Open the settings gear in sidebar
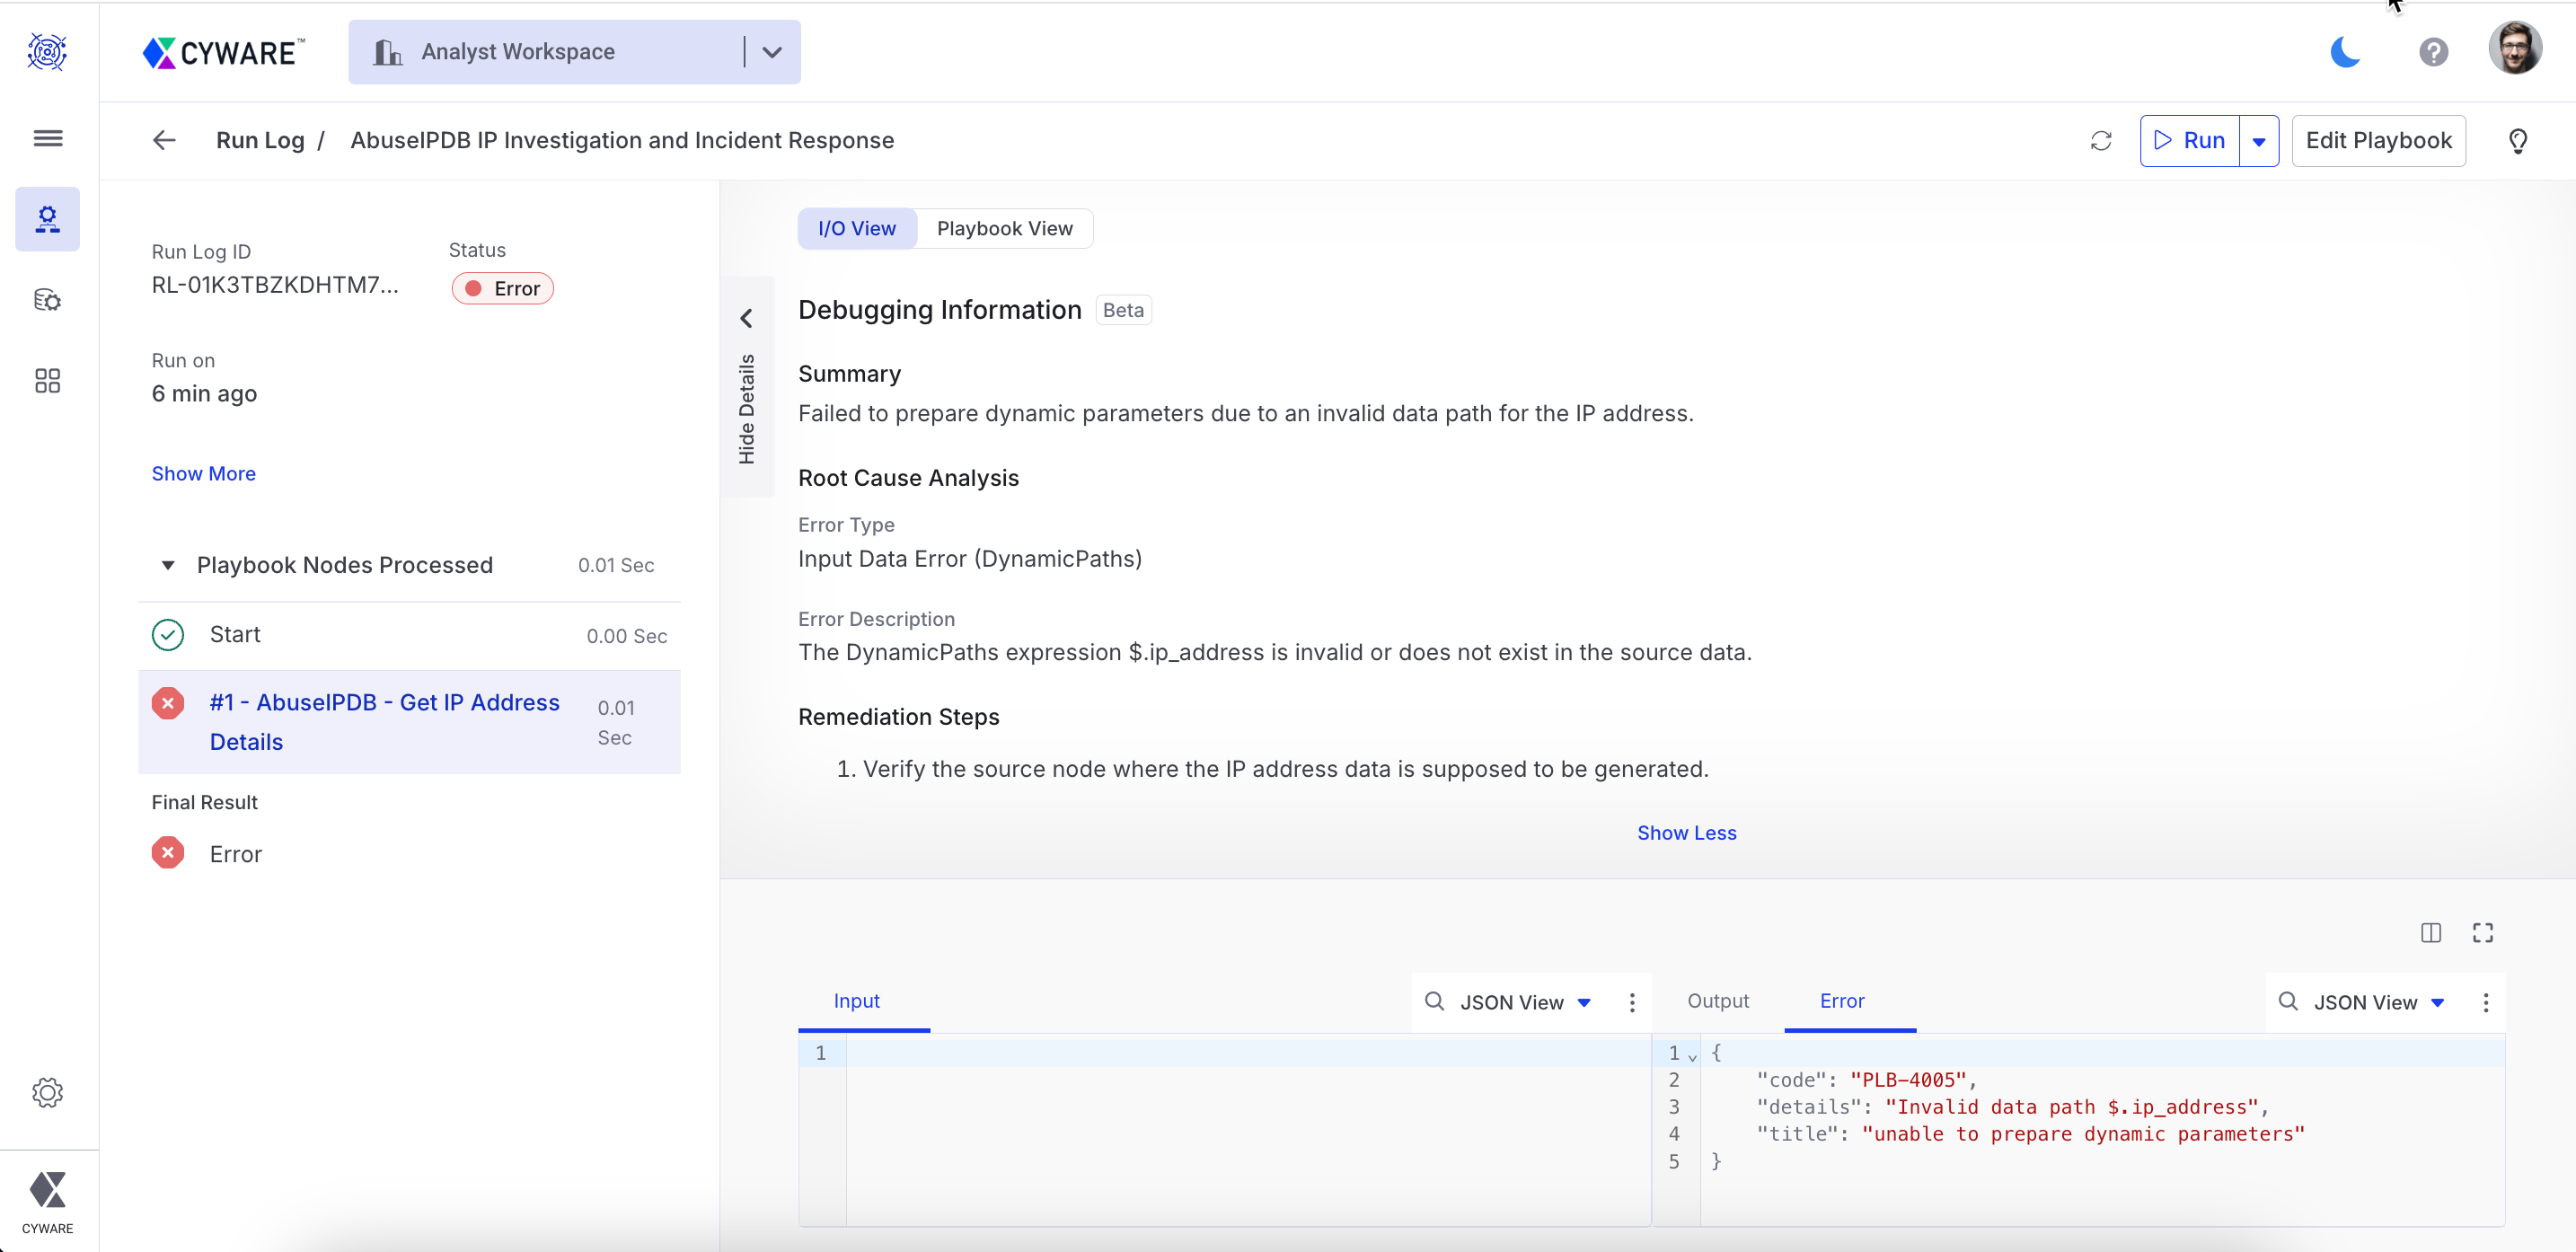The width and height of the screenshot is (2576, 1252). pos(47,1092)
